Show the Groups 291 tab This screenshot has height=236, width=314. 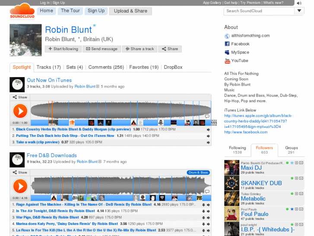(x=292, y=150)
